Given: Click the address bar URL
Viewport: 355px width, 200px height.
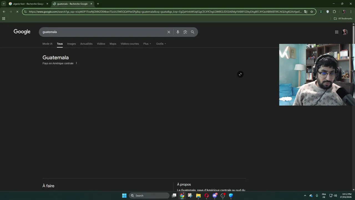Looking at the screenshot, I should [165, 12].
